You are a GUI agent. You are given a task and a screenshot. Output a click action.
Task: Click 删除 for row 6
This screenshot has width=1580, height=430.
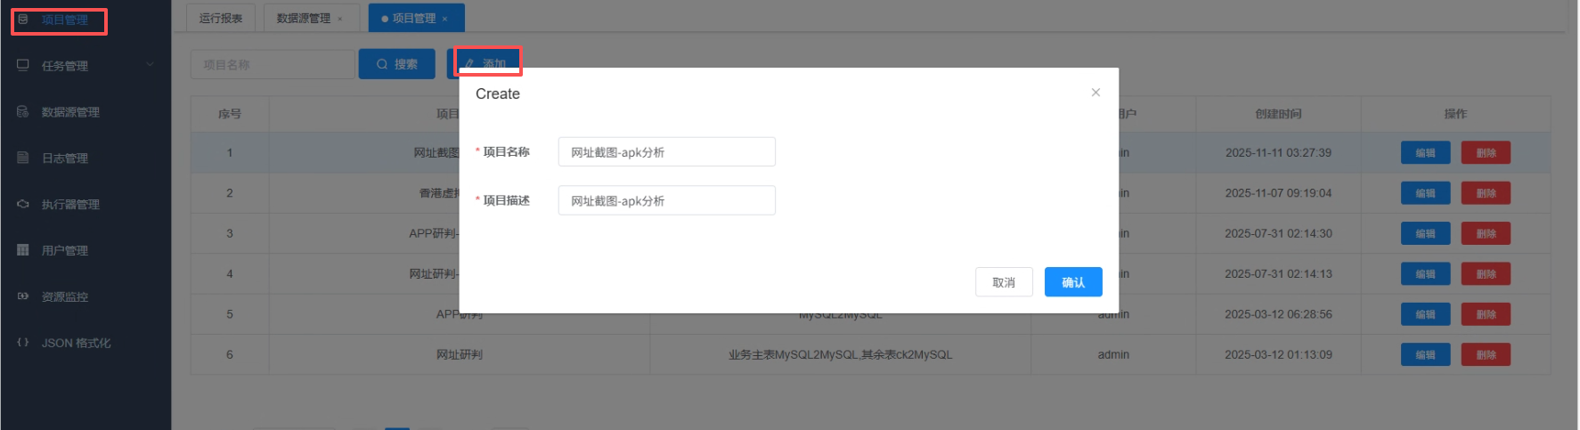(1486, 355)
